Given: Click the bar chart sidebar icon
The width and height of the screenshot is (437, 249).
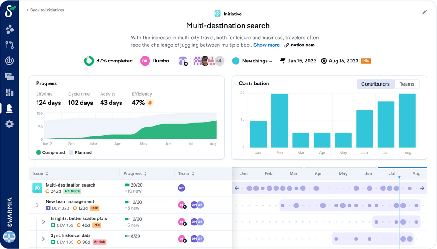Looking at the screenshot, I should 9,92.
